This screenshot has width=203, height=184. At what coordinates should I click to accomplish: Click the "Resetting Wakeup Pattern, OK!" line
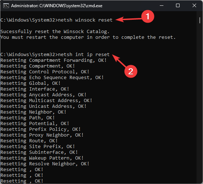point(42,158)
